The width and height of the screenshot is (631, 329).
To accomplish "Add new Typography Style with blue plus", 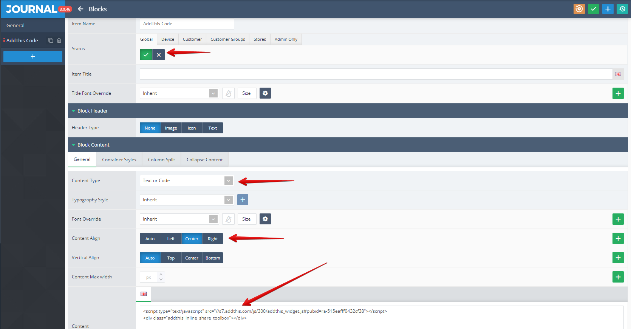I will 243,200.
